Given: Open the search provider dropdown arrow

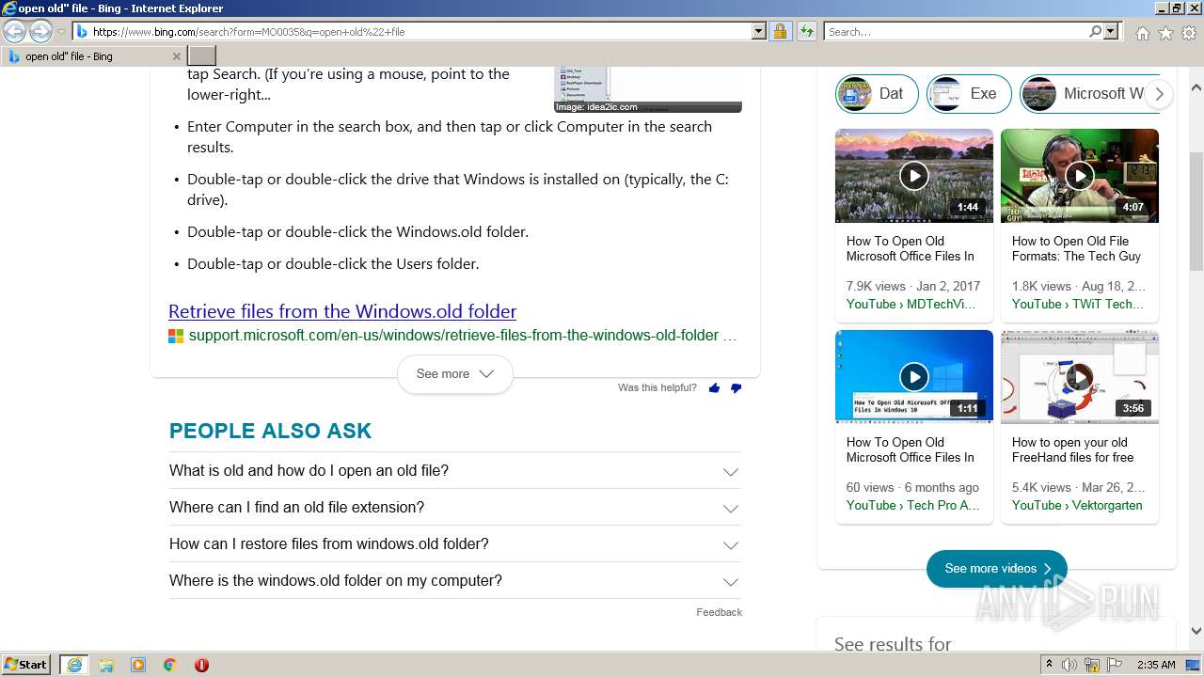Looking at the screenshot, I should tap(1112, 32).
